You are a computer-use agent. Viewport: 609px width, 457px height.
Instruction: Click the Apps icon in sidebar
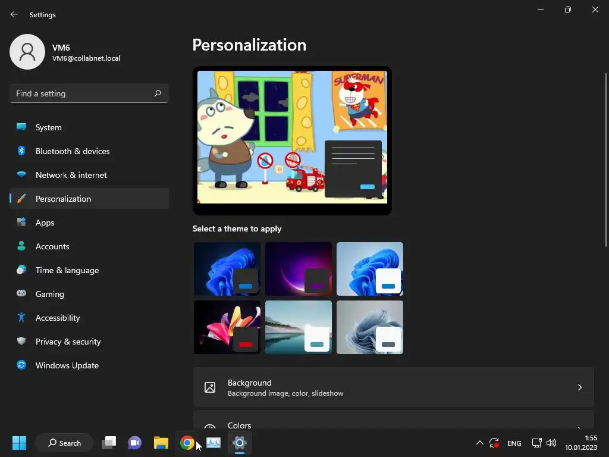pos(21,223)
